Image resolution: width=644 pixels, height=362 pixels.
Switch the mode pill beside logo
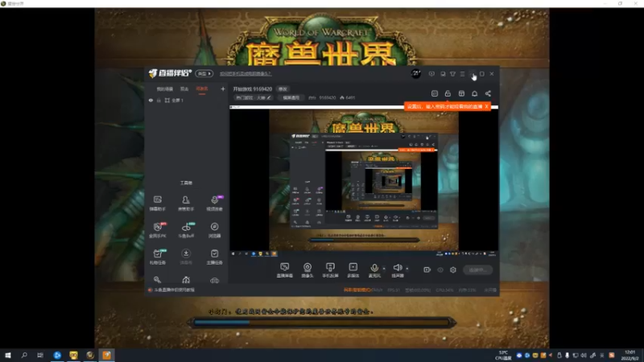(x=204, y=73)
